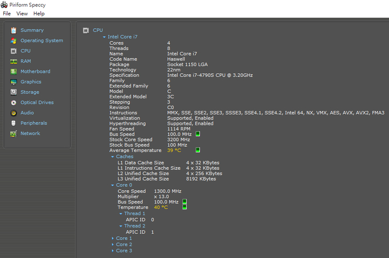The height and width of the screenshot is (258, 389).
Task: Click the Peripherals mouse icon
Action: coord(14,123)
